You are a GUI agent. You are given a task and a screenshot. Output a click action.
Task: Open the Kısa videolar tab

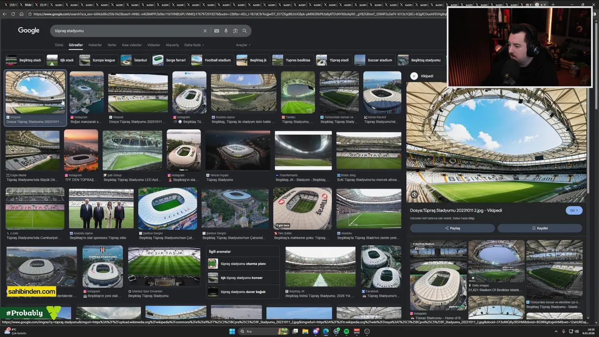(132, 45)
